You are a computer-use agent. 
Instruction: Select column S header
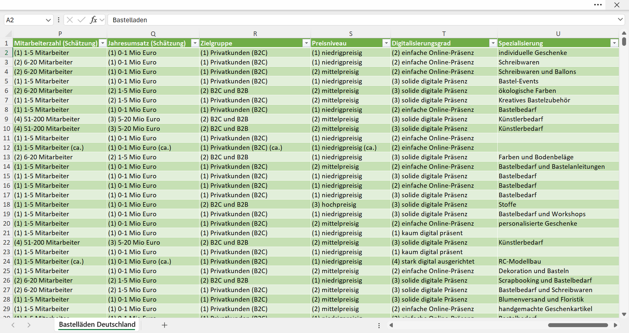(351, 34)
